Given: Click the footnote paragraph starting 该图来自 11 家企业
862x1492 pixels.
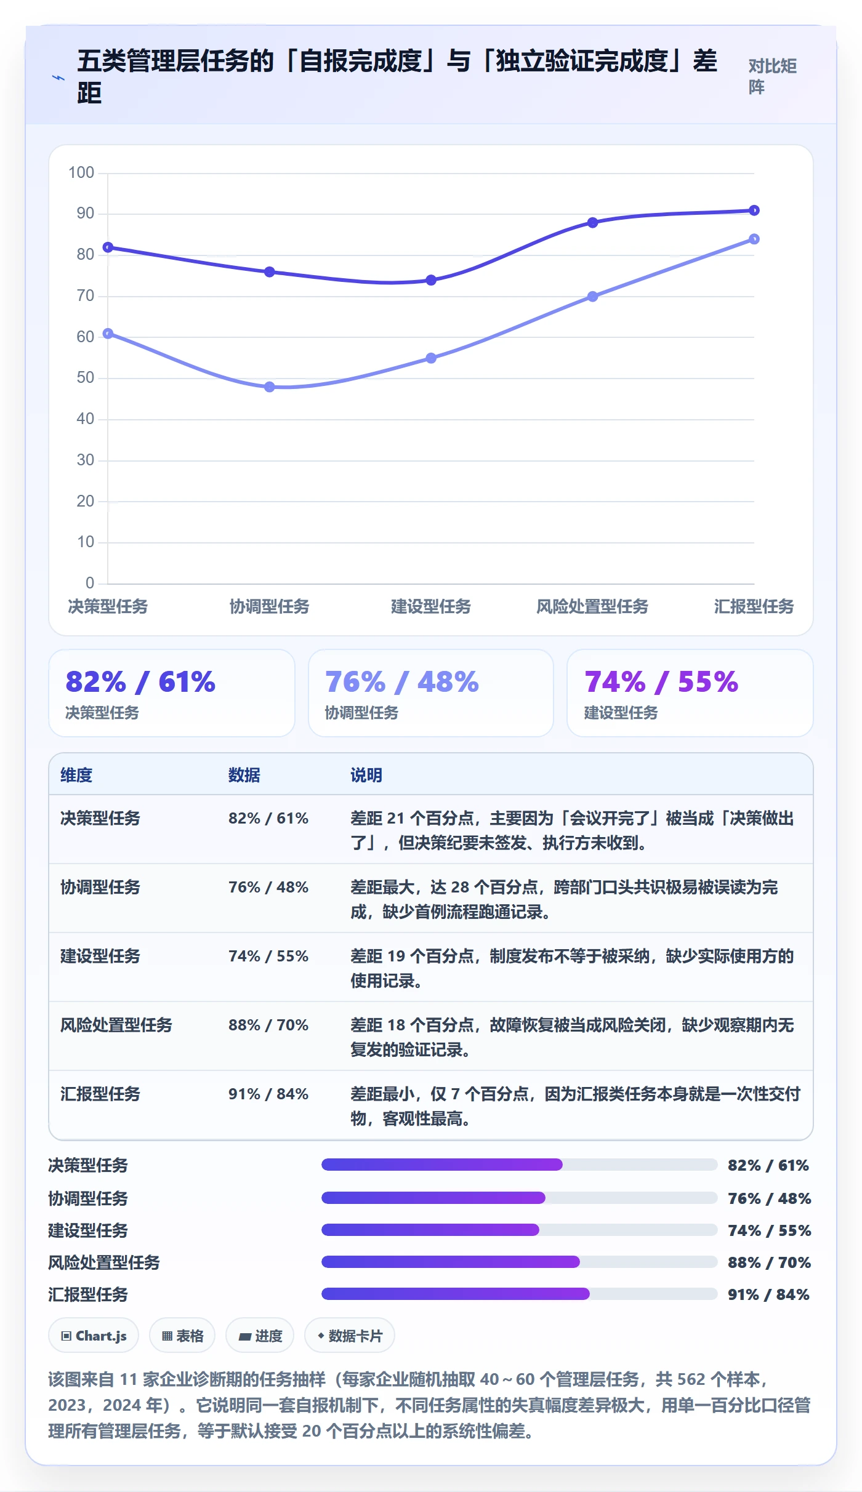Looking at the screenshot, I should click(429, 1405).
